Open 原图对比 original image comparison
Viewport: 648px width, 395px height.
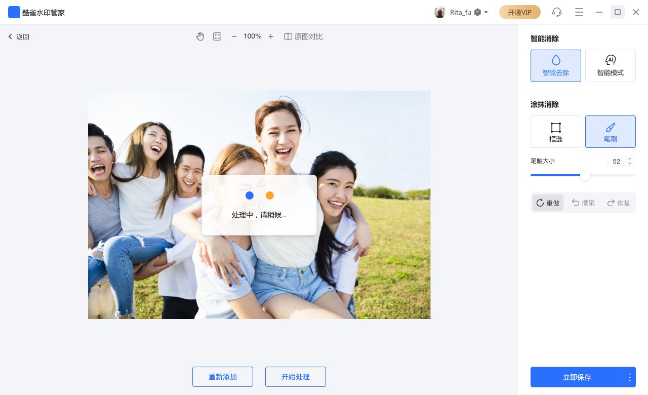coord(303,36)
